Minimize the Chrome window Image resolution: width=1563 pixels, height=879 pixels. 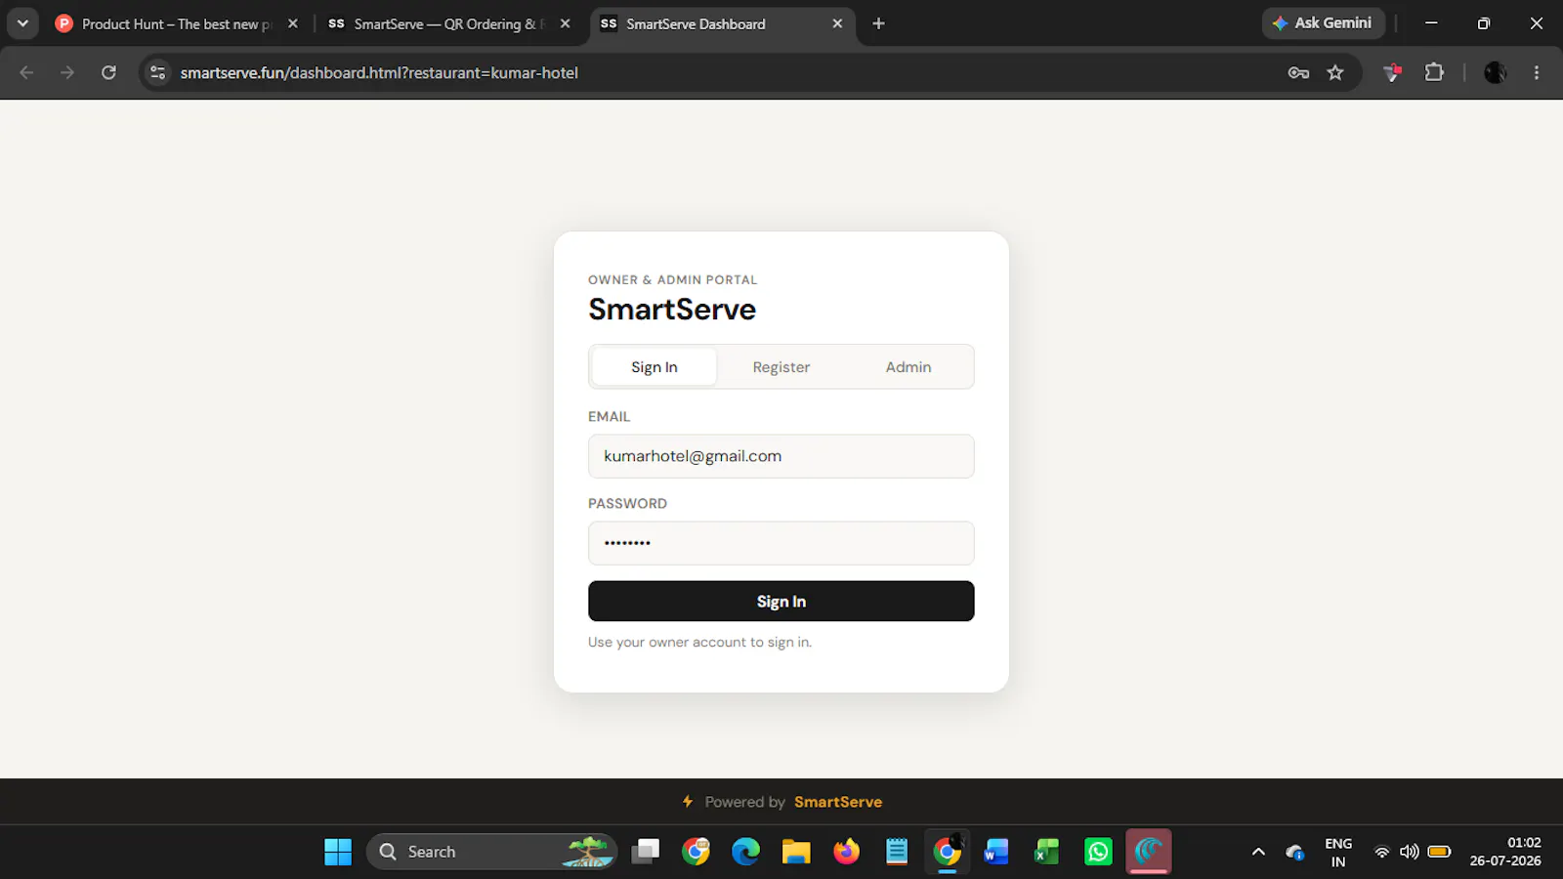1431,23
